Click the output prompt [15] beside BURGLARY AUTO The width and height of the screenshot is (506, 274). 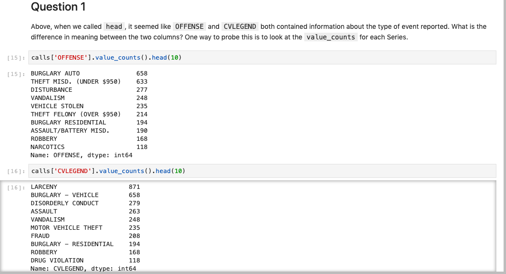[x=16, y=74]
